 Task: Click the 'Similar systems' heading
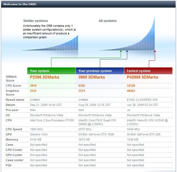35,21
